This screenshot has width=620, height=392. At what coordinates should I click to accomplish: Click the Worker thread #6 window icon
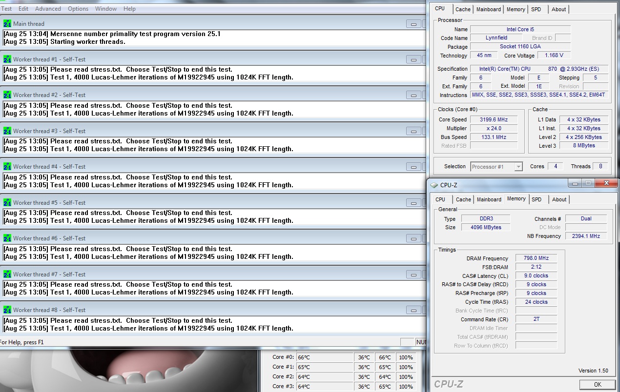click(7, 238)
